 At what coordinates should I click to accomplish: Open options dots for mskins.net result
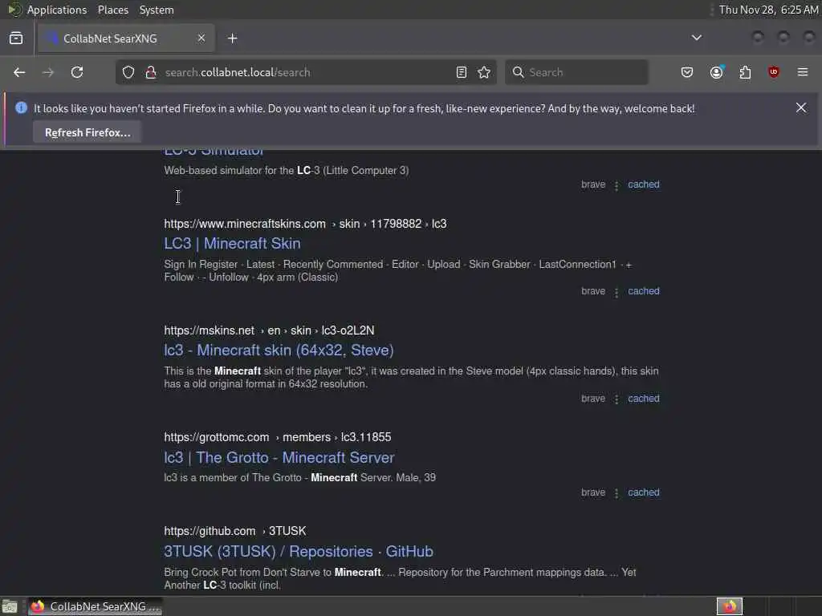click(616, 399)
